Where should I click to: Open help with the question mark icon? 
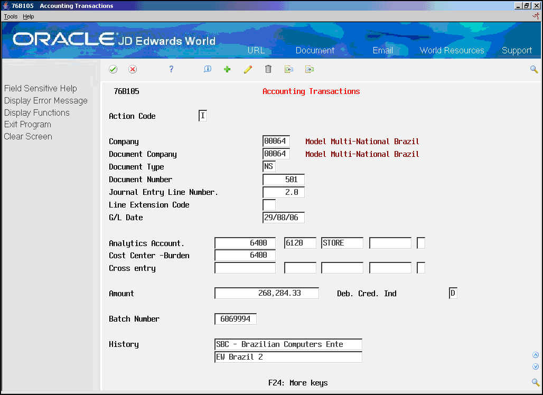click(171, 69)
